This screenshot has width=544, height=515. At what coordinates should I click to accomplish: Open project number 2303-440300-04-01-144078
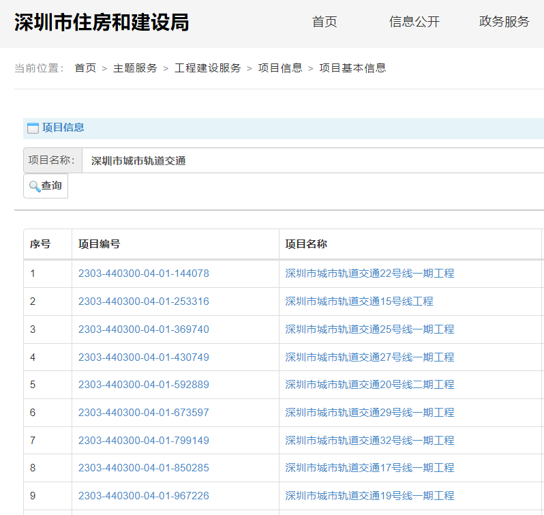pyautogui.click(x=144, y=274)
